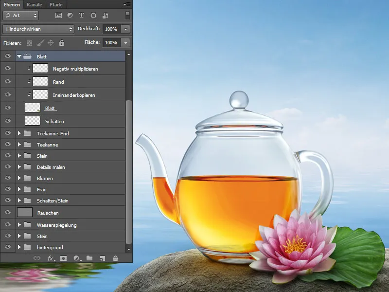Viewport: 389px width, 292px height.
Task: Click the open folder icon of Blatt group
Action: coord(27,56)
